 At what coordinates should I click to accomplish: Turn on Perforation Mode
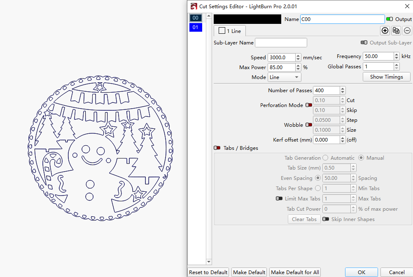click(309, 105)
